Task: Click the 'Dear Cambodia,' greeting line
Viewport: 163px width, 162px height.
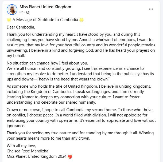Action: coord(21,27)
